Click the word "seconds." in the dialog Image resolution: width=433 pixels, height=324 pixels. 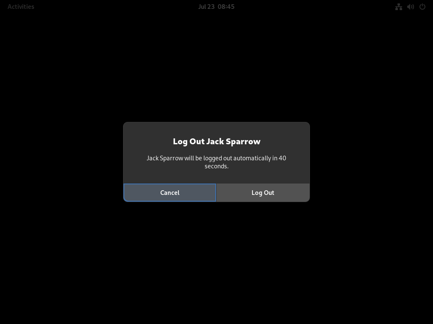(x=216, y=166)
